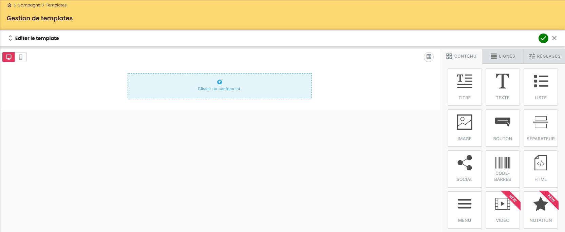Open the Contenu tab
565x232 pixels.
pyautogui.click(x=461, y=56)
